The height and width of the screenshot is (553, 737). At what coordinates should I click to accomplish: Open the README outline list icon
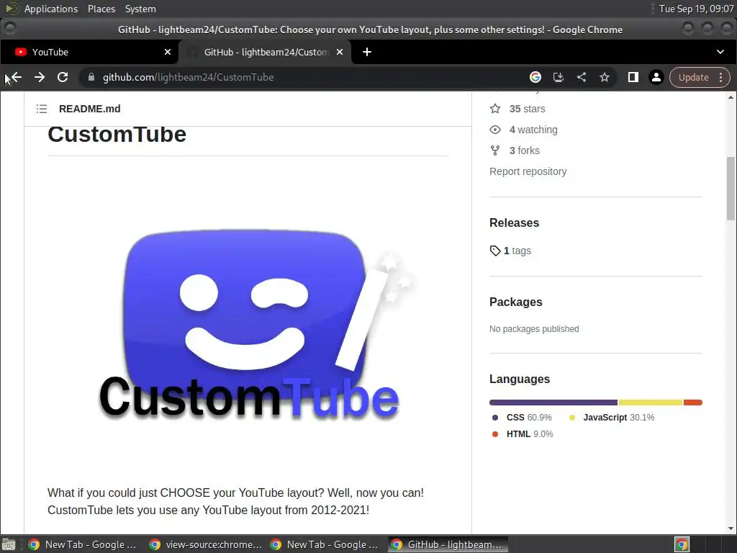[41, 109]
